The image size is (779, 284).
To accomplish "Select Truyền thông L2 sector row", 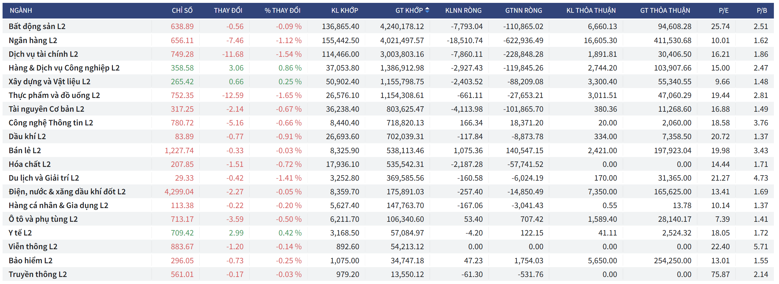I will click(38, 274).
